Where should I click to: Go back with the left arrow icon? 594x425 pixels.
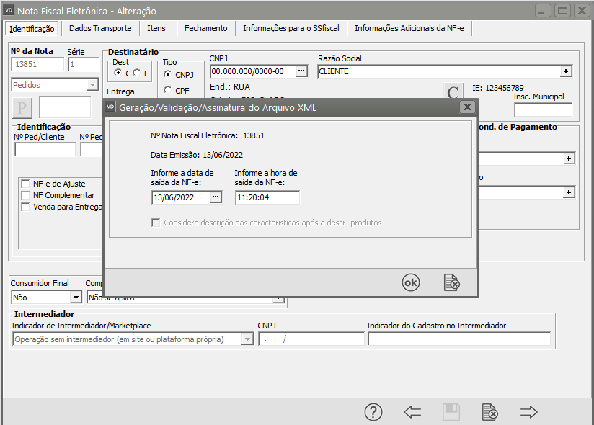pos(412,412)
